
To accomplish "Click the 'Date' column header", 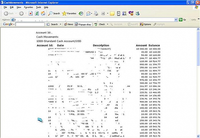I will (60, 45).
